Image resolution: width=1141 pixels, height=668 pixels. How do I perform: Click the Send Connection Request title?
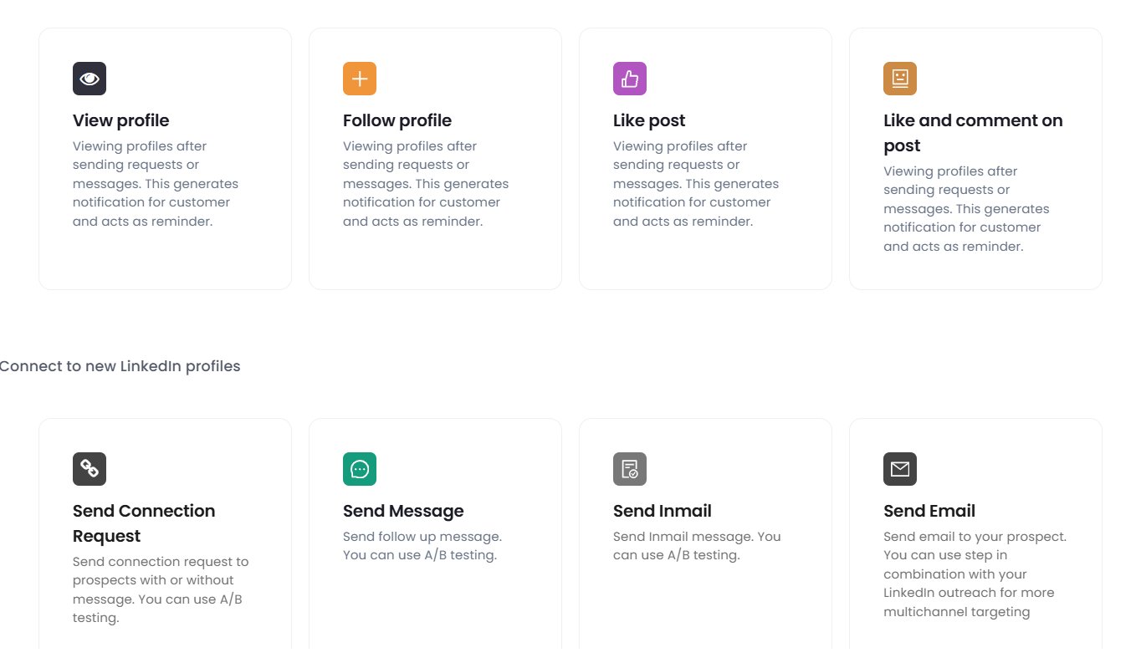pyautogui.click(x=144, y=523)
